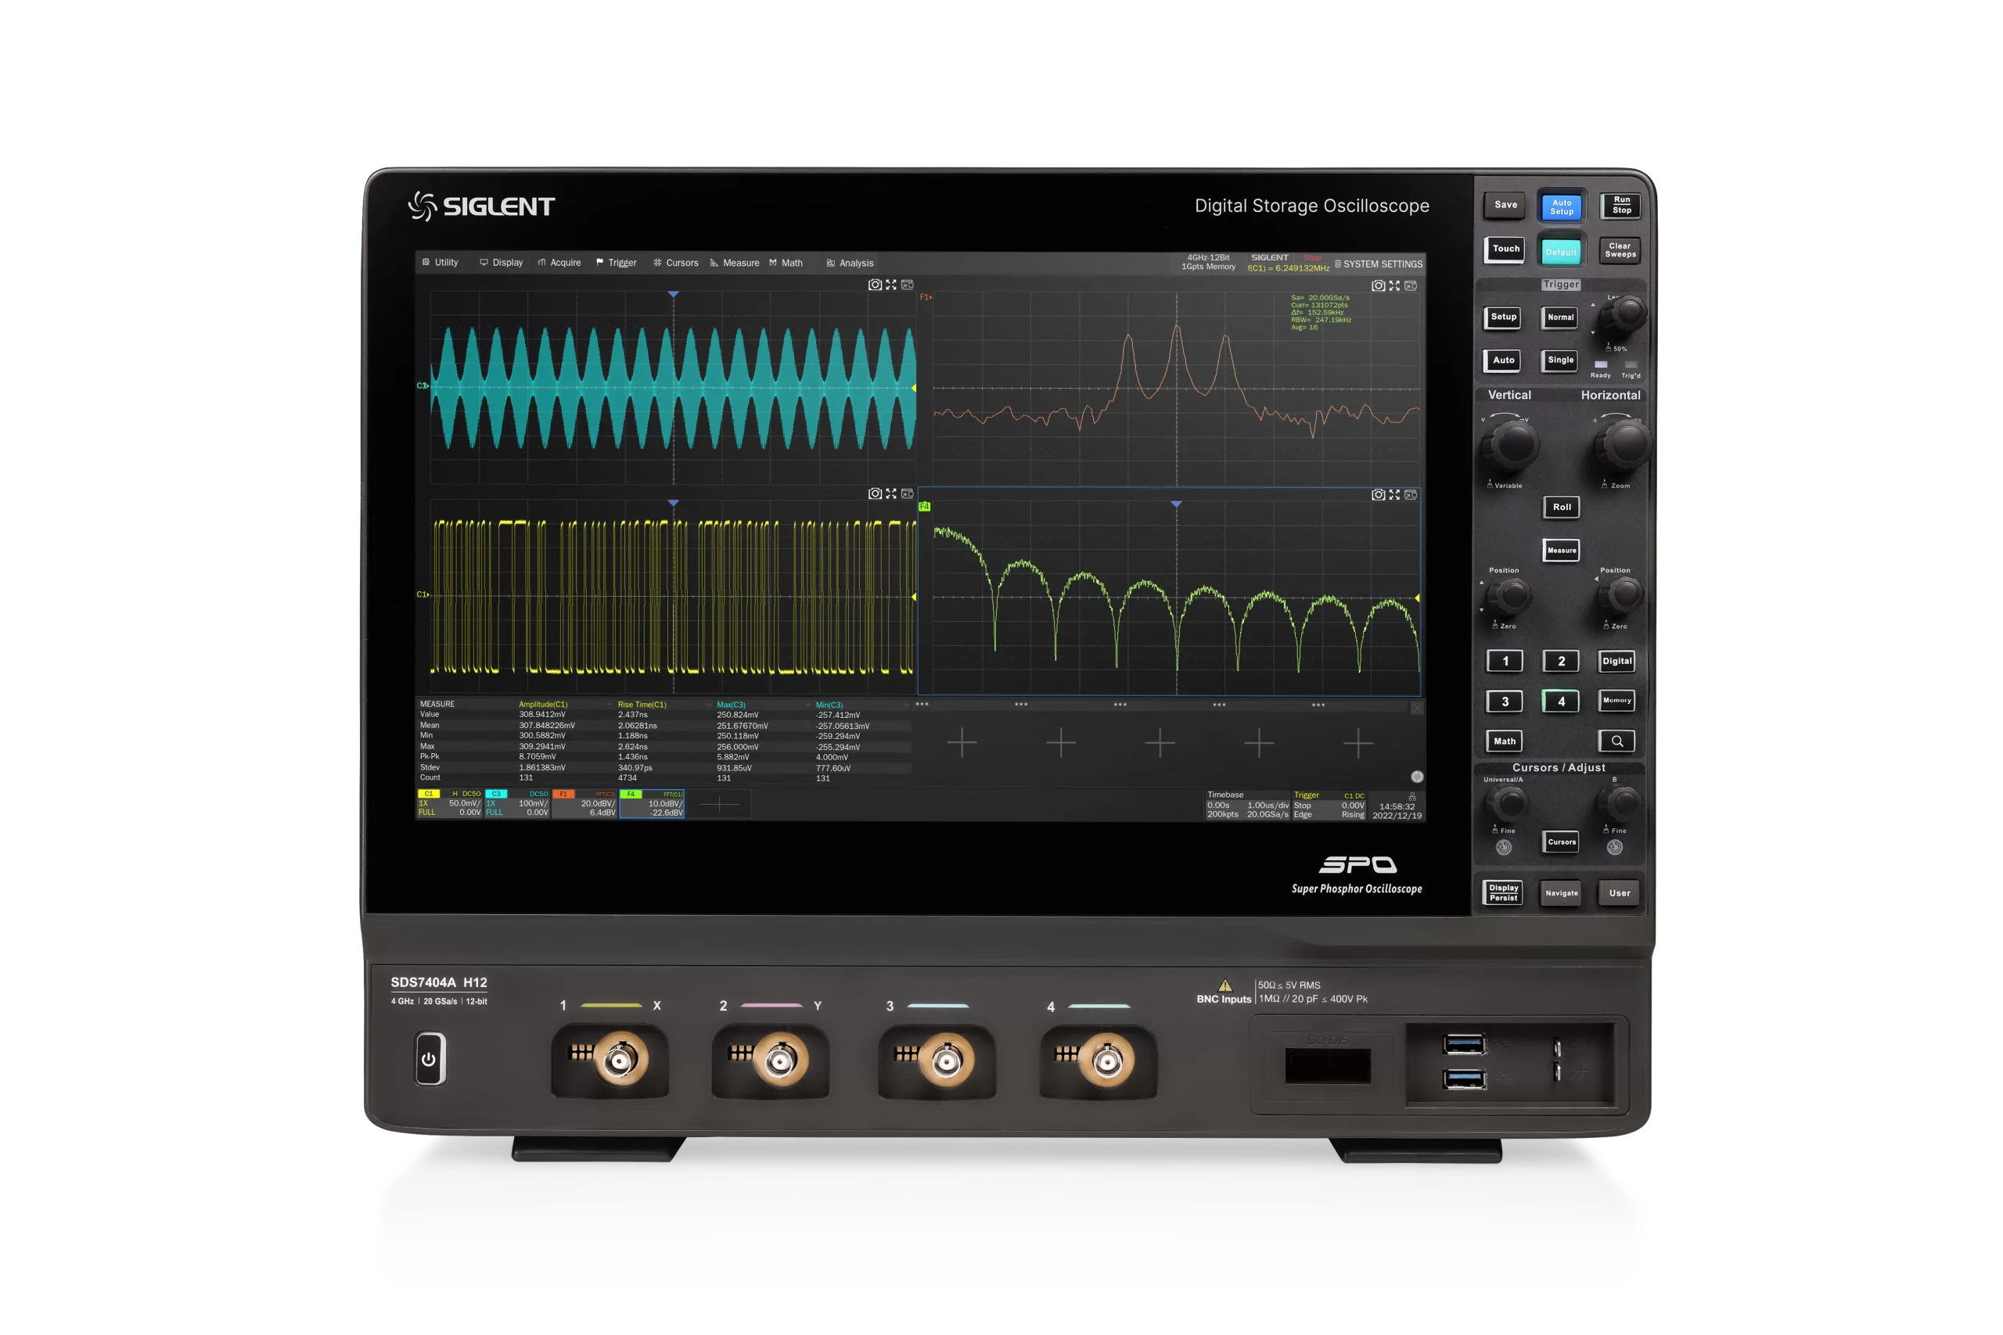2003x1335 pixels.
Task: Open the Utility menu
Action: 441,262
